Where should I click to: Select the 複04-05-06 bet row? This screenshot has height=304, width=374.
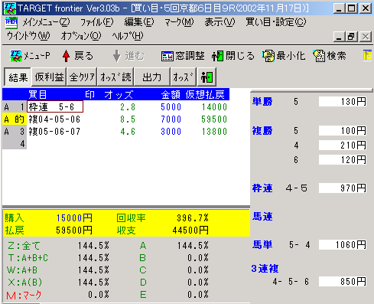click(x=116, y=119)
